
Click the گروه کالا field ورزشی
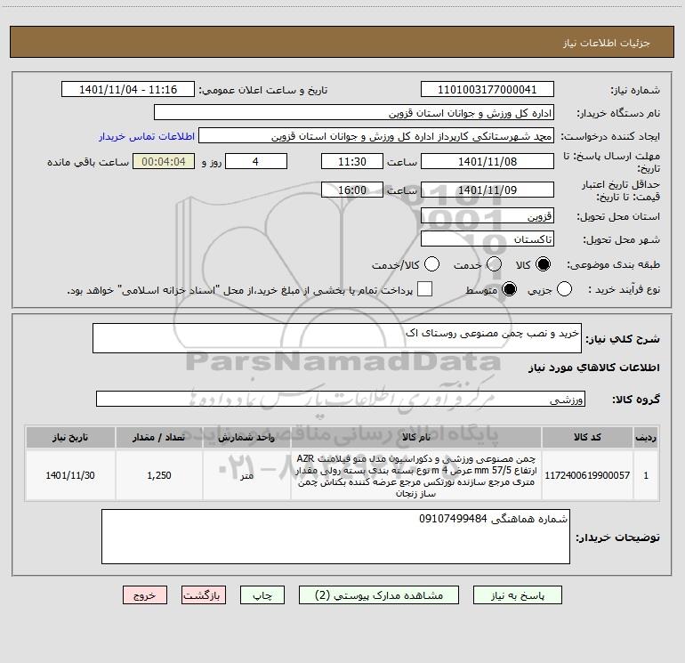341,399
